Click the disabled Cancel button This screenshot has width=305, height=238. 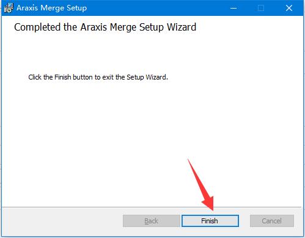pyautogui.click(x=272, y=221)
